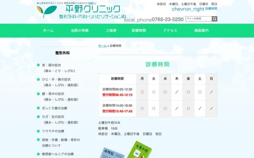The image size is (254, 158).
Task: Open the ホーム navigation menu item
Action: [48, 30]
